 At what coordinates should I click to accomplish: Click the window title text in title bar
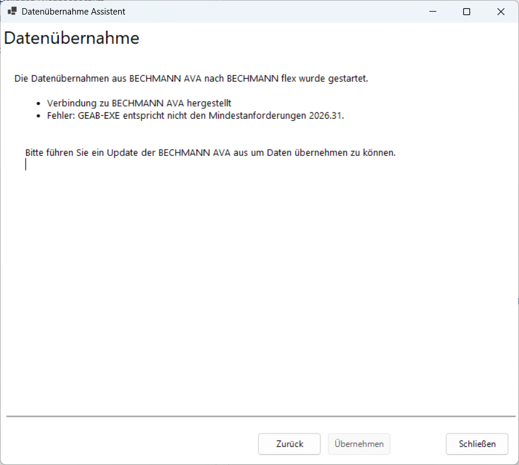(x=73, y=11)
